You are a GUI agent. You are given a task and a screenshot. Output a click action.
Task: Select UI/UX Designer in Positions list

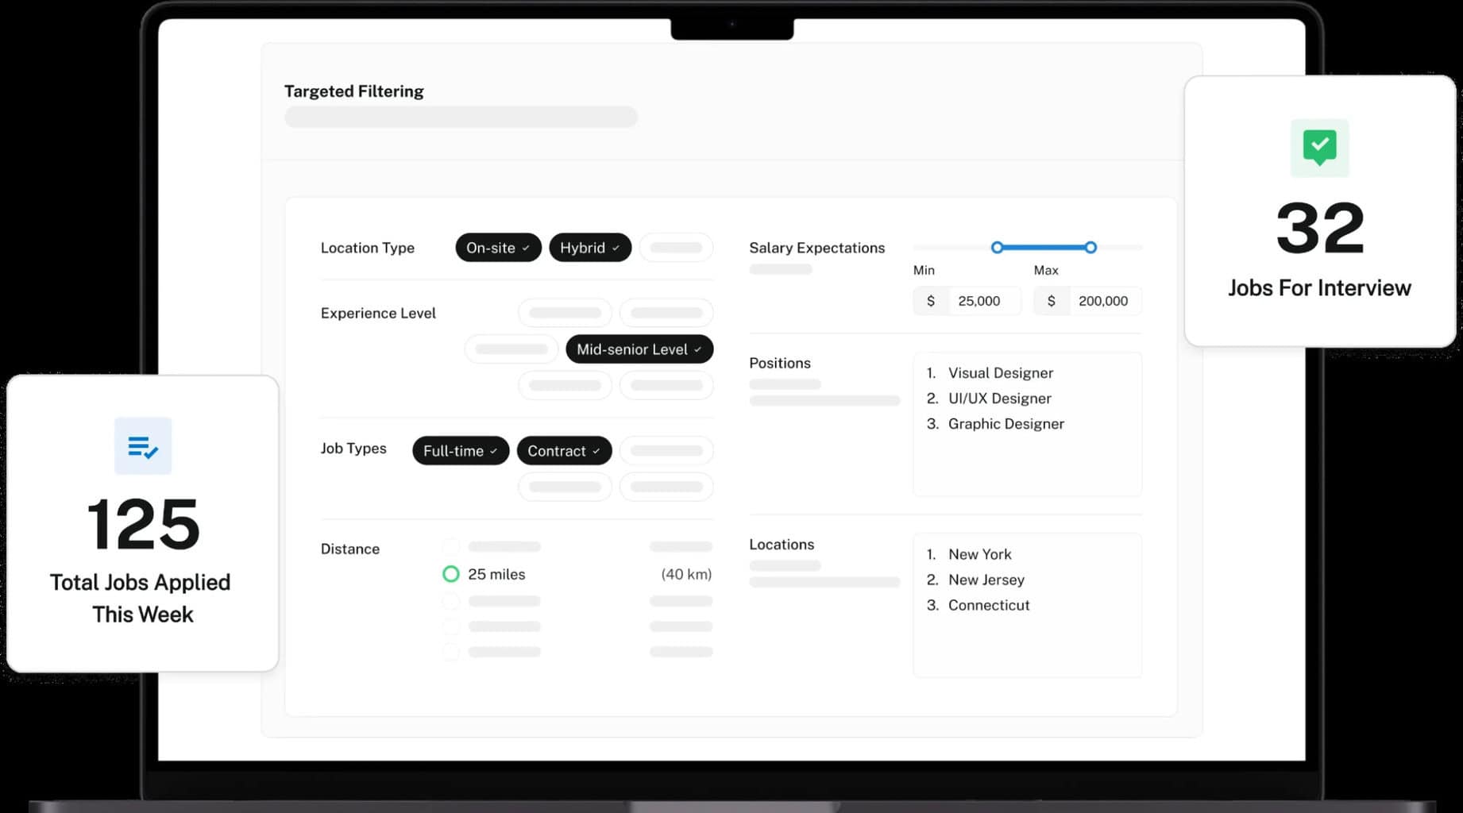point(999,399)
